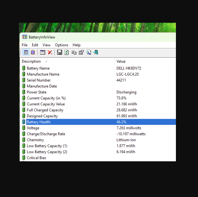Image resolution: width=198 pixels, height=197 pixels.
Task: Click the 73.8% value
Action: tap(121, 98)
